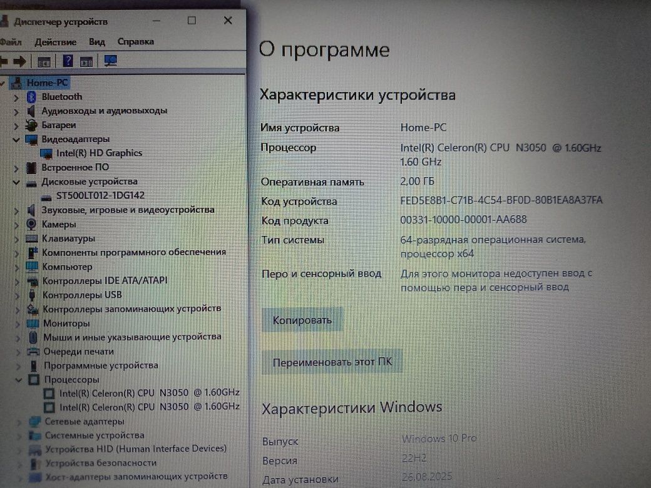Select Устройства безопасности row
The height and width of the screenshot is (488, 651).
pos(101,463)
